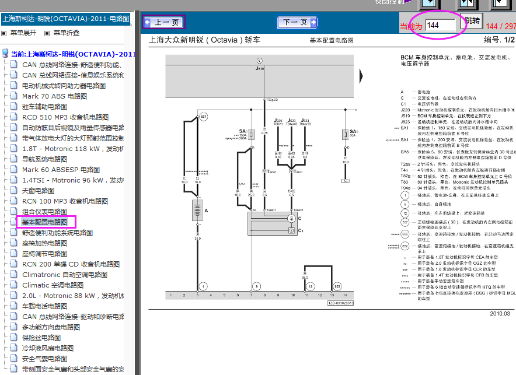Click document icon beside 天窗电路图
Viewport: 516px width, 375px height.
pos(14,190)
